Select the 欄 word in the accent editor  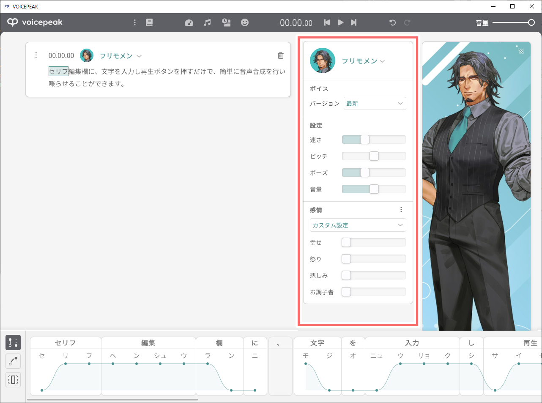219,343
